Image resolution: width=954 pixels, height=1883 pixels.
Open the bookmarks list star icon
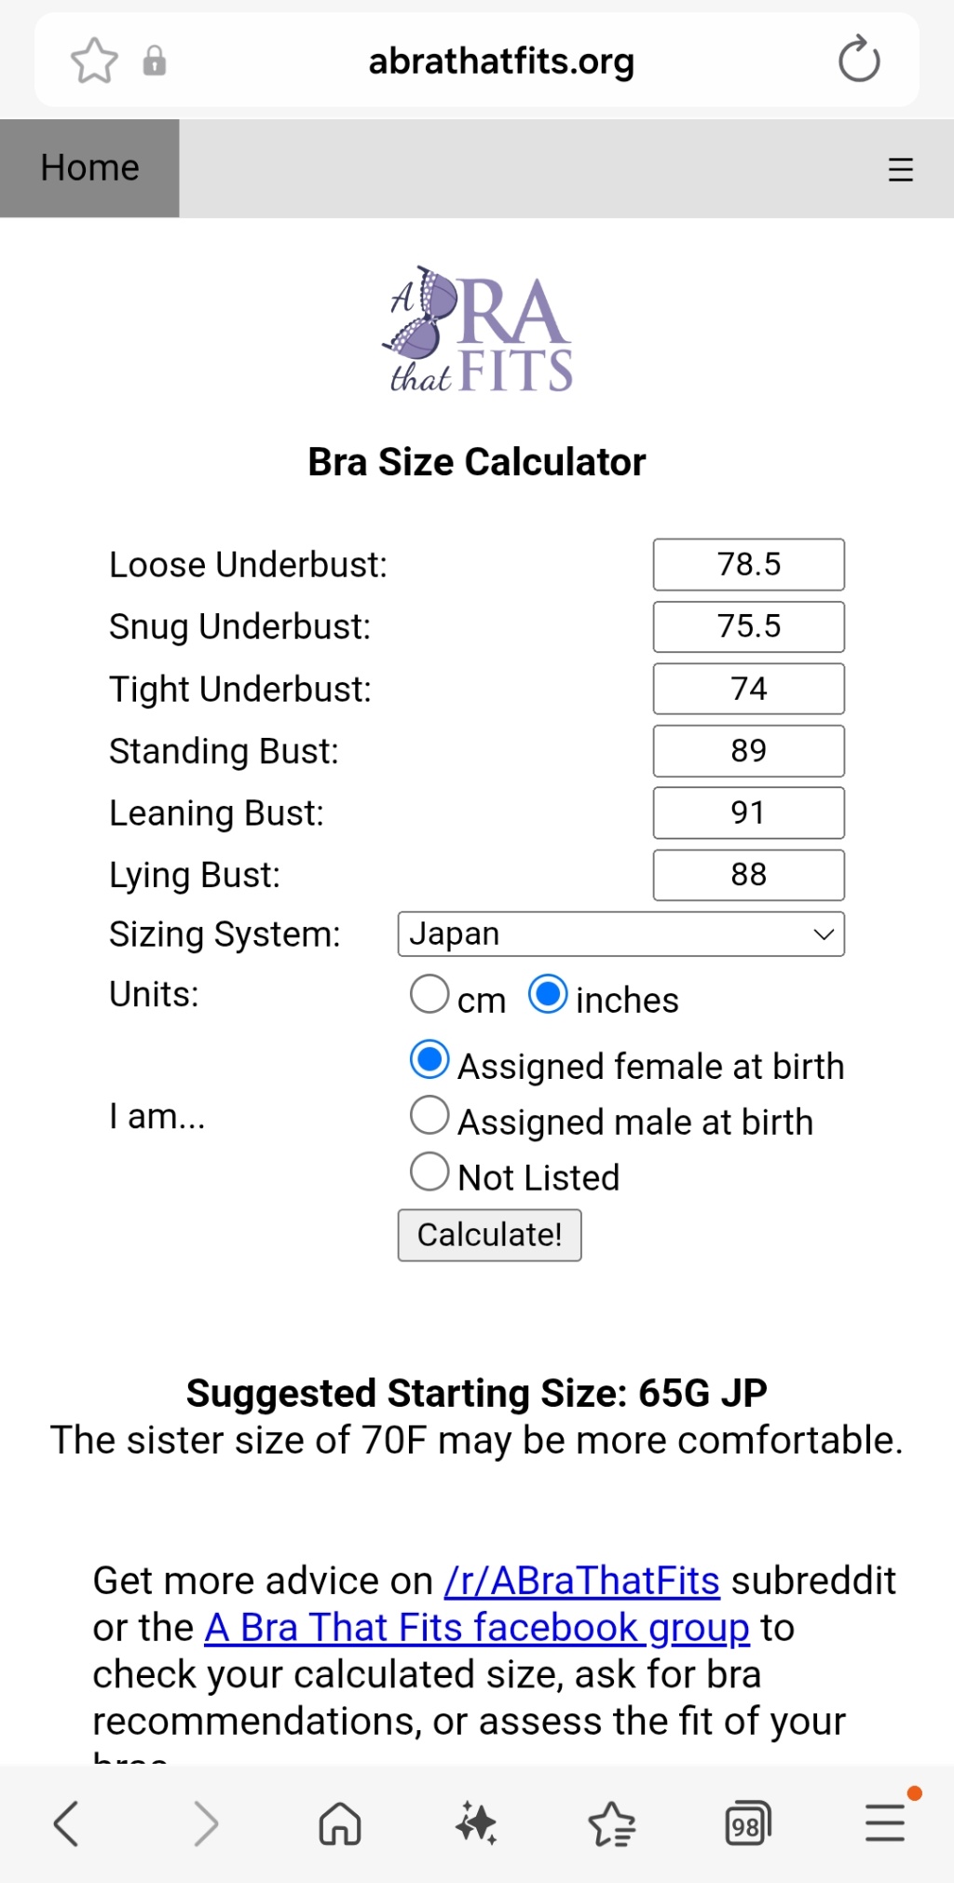[x=612, y=1823]
